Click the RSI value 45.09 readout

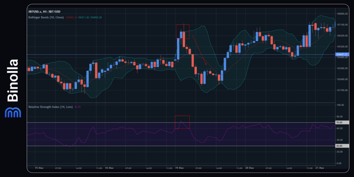click(x=78, y=107)
